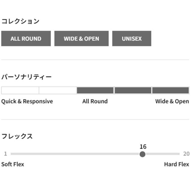Click the first empty personality bar segment

tap(20, 90)
